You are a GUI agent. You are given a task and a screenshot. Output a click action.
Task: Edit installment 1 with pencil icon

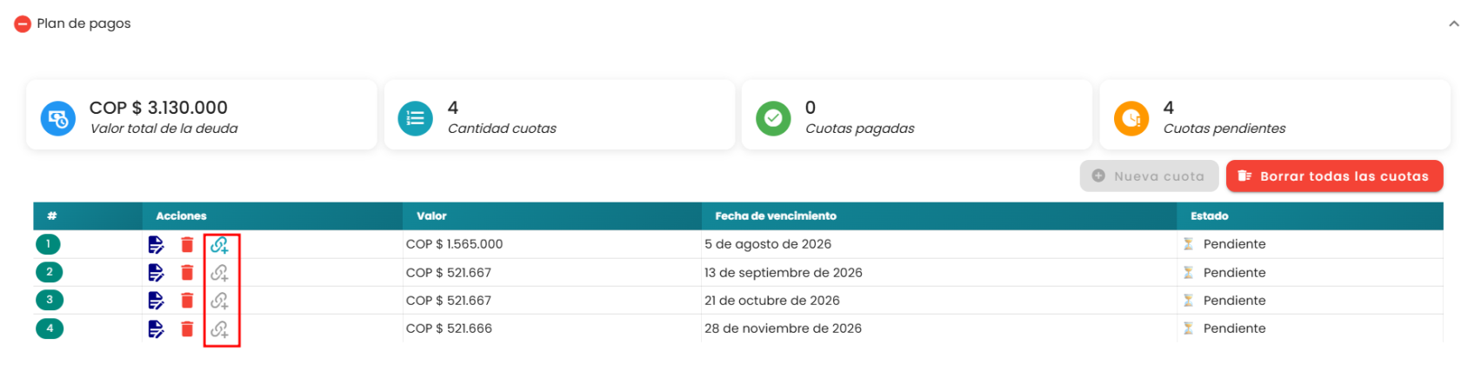point(156,245)
